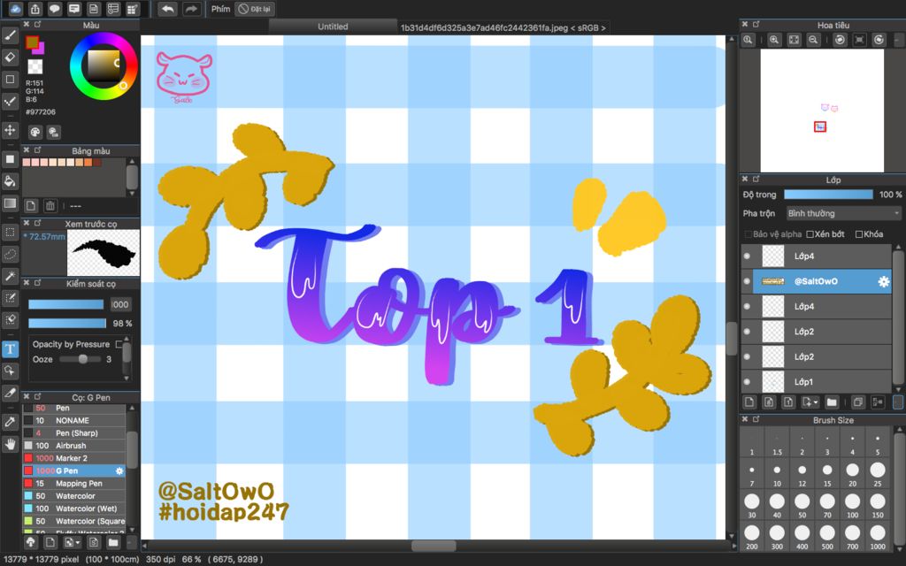
Task: Switch to the Untitled document tab
Action: (x=333, y=27)
